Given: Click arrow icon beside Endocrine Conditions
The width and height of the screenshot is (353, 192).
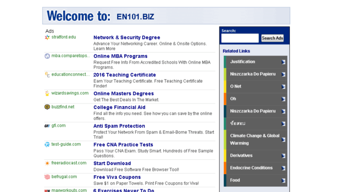Looking at the screenshot, I should coord(283,168).
